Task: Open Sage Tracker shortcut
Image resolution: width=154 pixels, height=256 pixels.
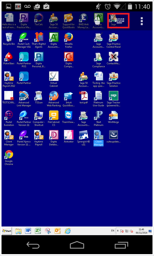Action: click(114, 99)
